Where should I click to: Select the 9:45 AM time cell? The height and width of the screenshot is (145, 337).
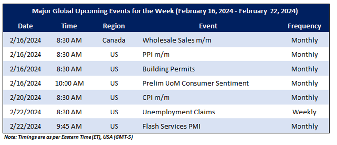click(69, 126)
